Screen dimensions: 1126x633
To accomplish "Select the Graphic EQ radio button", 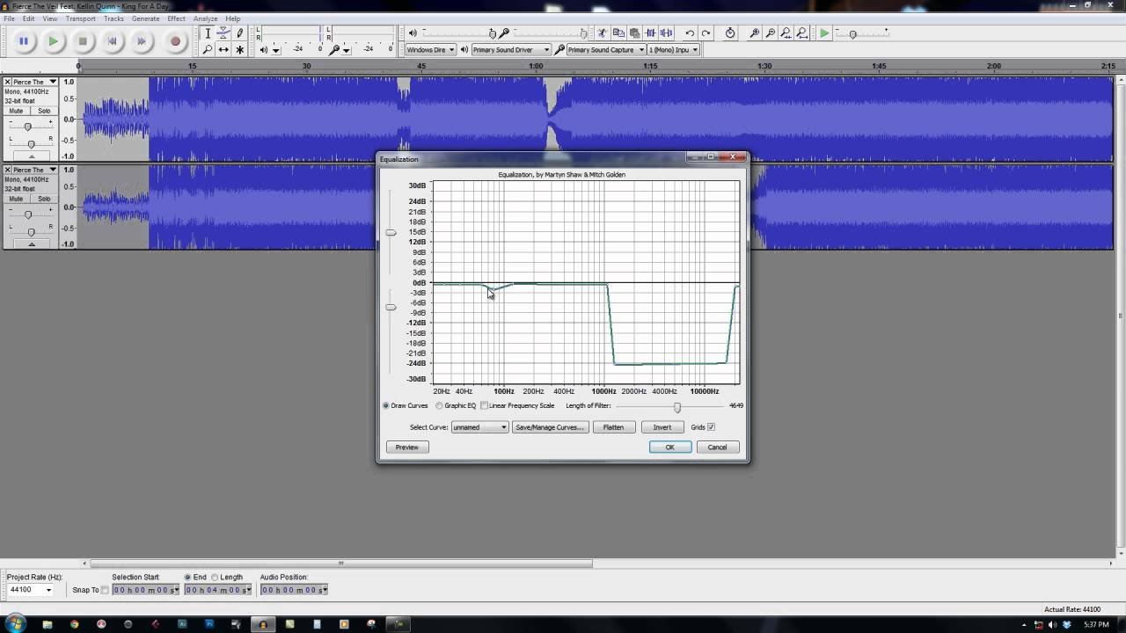I will (x=439, y=405).
